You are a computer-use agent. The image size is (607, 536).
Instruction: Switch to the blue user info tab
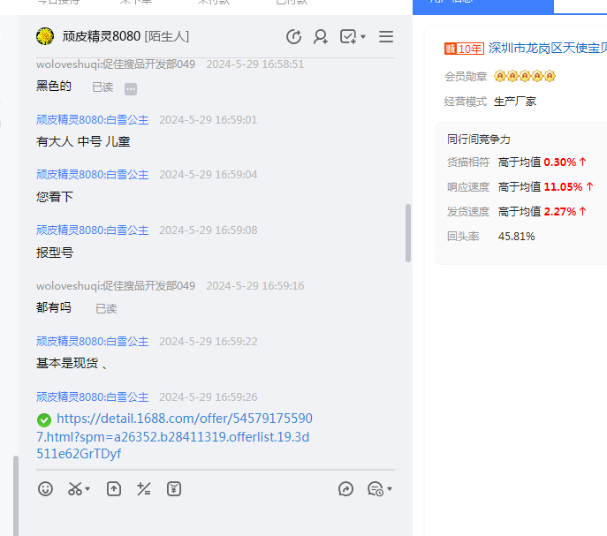click(x=483, y=4)
